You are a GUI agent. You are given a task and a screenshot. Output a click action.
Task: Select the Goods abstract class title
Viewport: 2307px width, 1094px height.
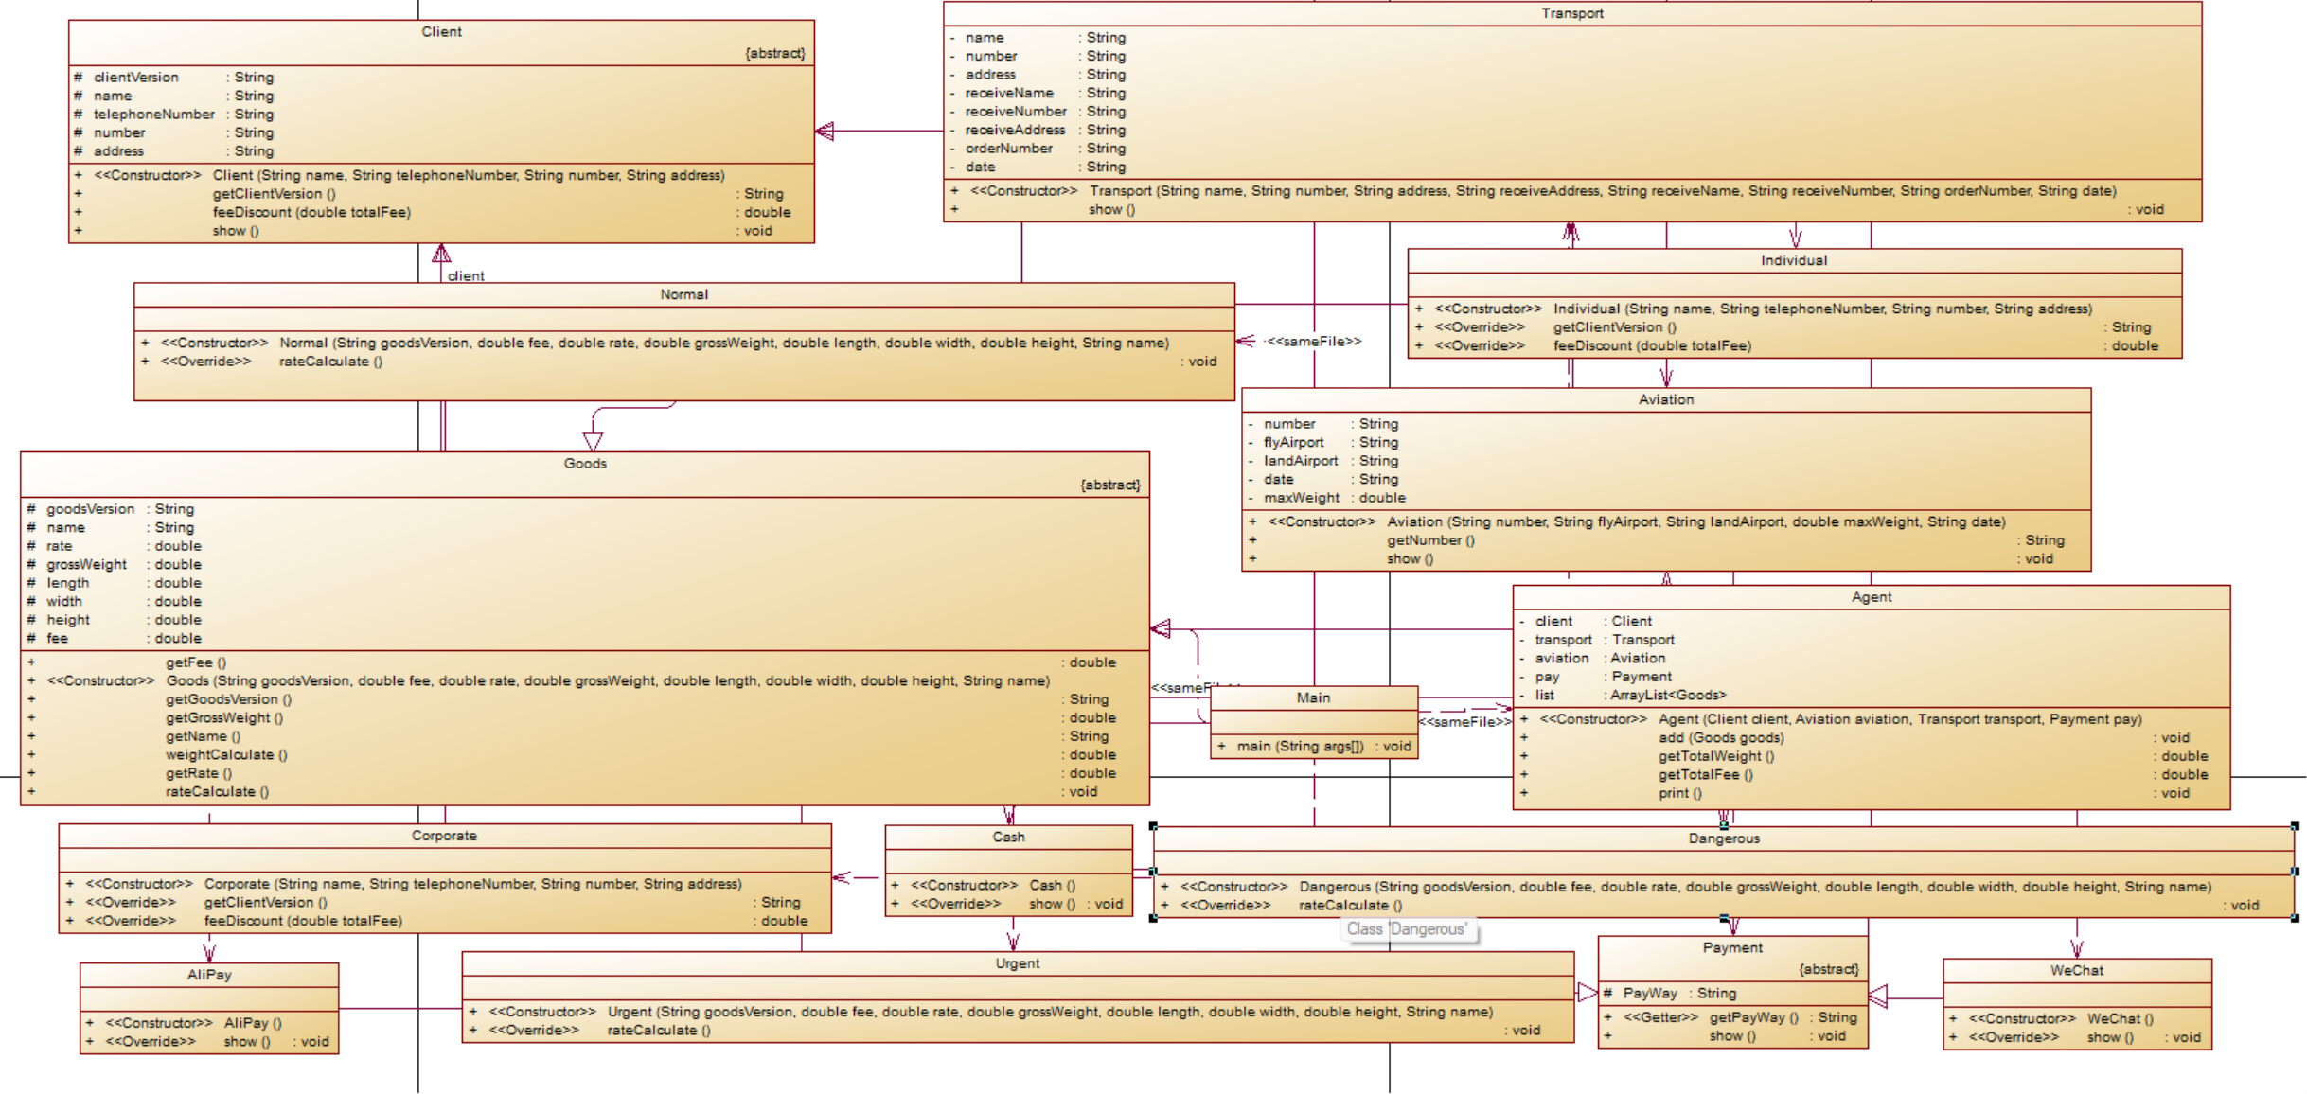click(584, 463)
